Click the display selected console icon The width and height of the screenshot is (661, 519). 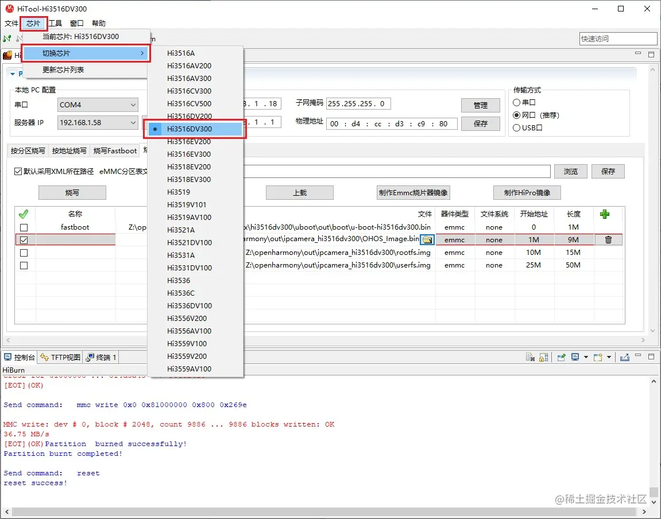[575, 357]
